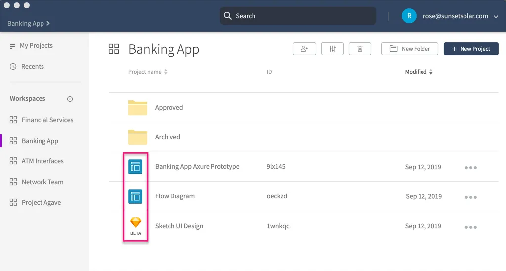
Task: Open more options for Sketch UI Design
Action: 470,227
